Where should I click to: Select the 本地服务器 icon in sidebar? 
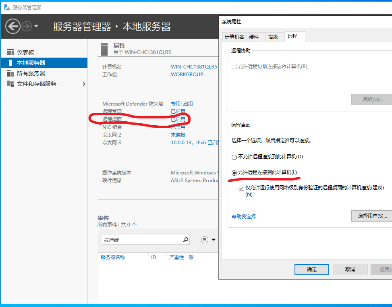coord(10,63)
